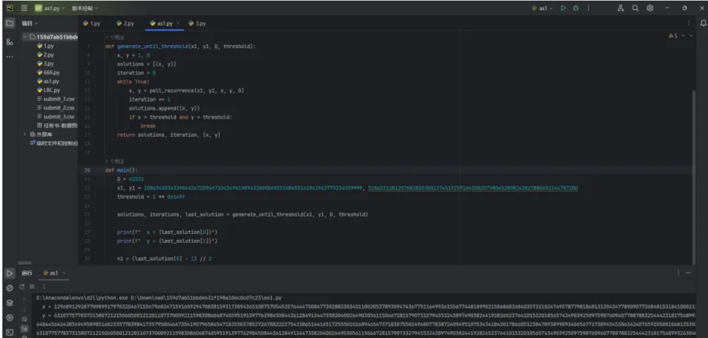Open the notifications bell icon
708x338 pixels.
click(703, 23)
